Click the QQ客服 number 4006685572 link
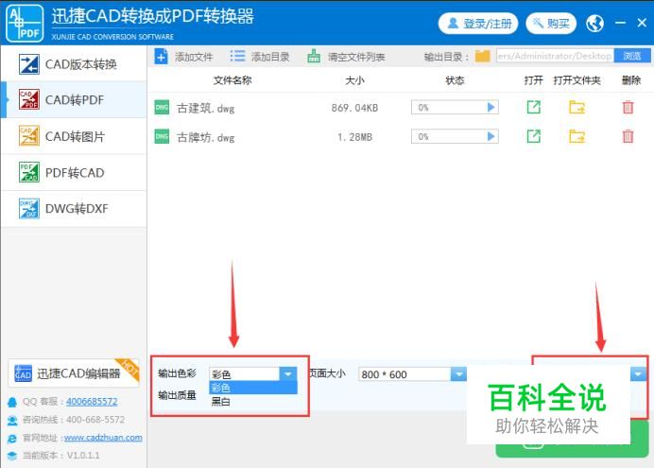The width and height of the screenshot is (654, 468). coord(92,402)
